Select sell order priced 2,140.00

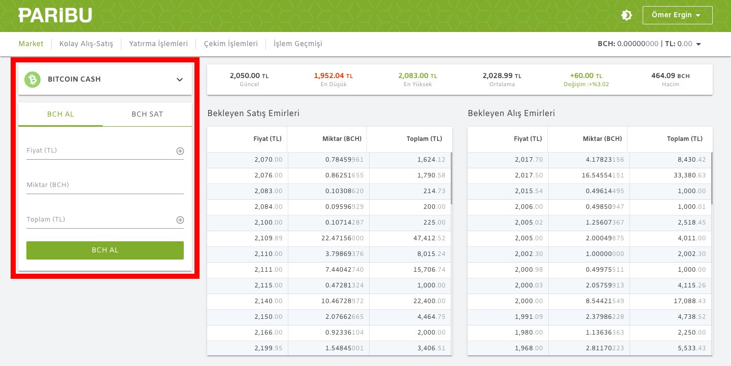[329, 302]
